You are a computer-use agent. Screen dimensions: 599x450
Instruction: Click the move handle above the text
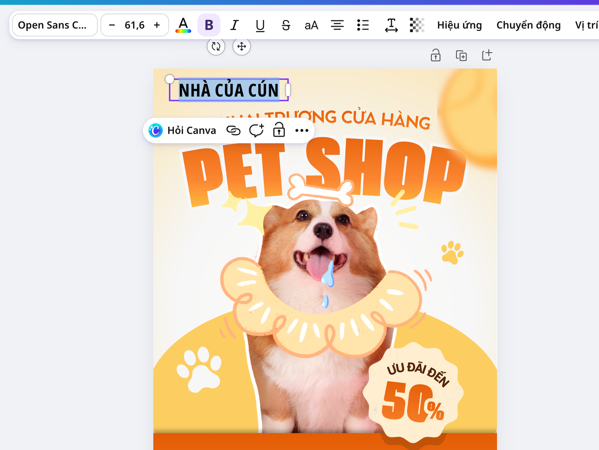pos(242,46)
